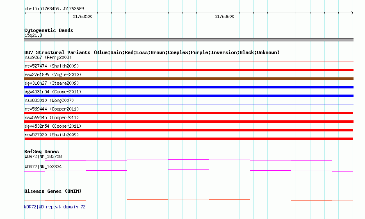Click the blue gain bar dgv4531n54
Viewport: 365px width, 219px height.
pyautogui.click(x=189, y=96)
